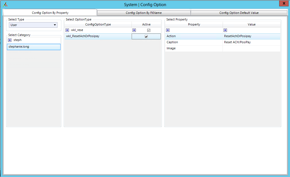Click filter icon in Active column filter row
The image size is (290, 177).
134,30
